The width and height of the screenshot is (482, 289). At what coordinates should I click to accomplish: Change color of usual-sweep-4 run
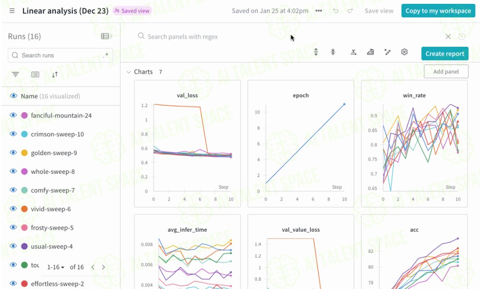pos(24,246)
